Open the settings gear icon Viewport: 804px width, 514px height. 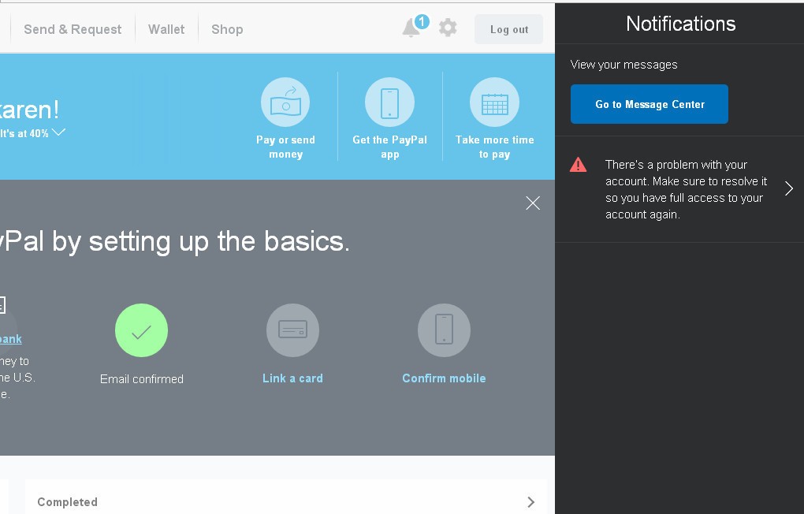[448, 28]
